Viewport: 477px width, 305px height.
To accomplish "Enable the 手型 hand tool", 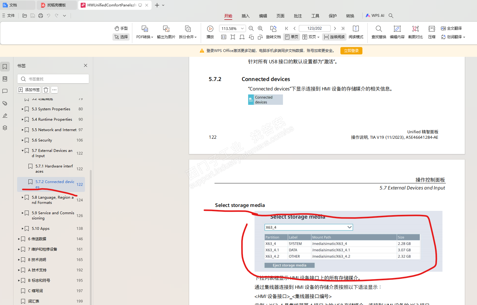I will pos(121,28).
